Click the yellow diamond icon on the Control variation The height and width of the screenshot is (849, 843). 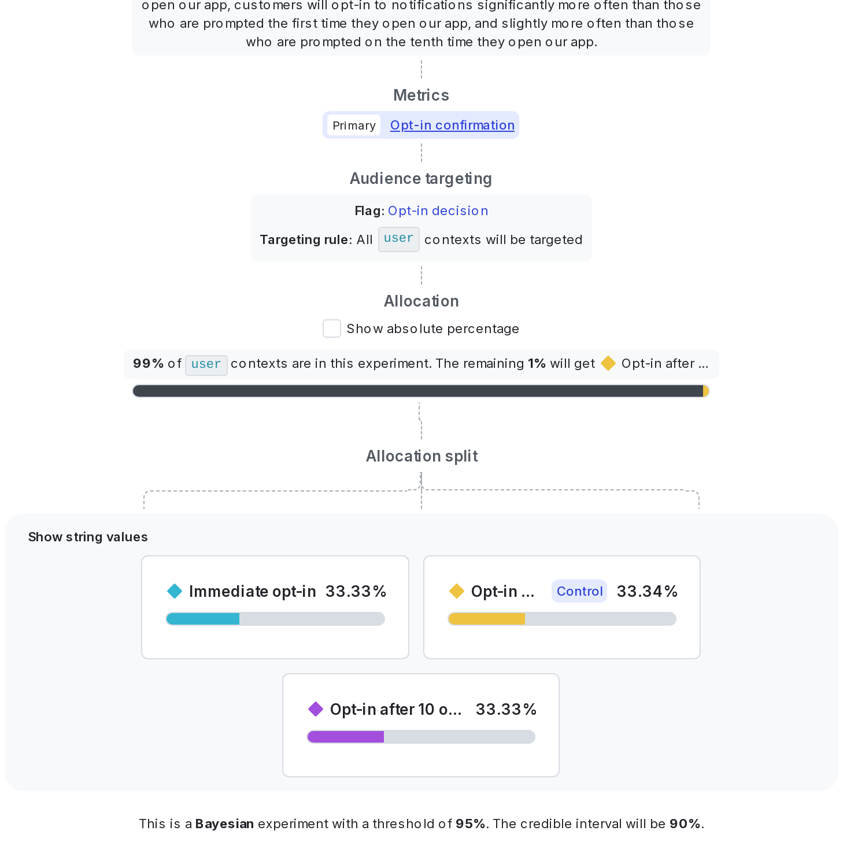click(457, 591)
